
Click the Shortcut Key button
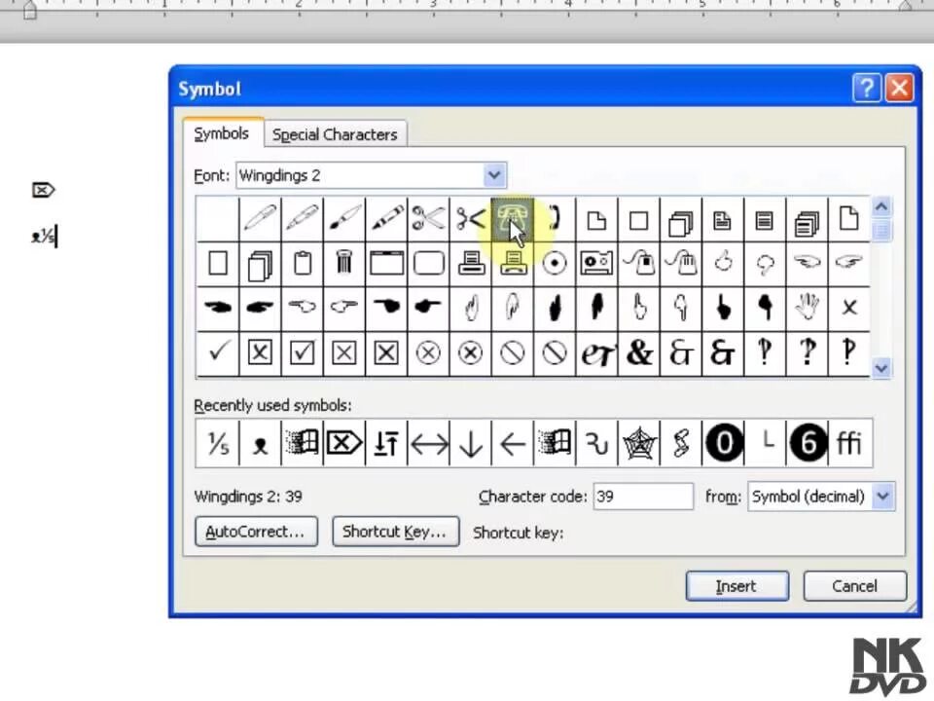point(395,532)
